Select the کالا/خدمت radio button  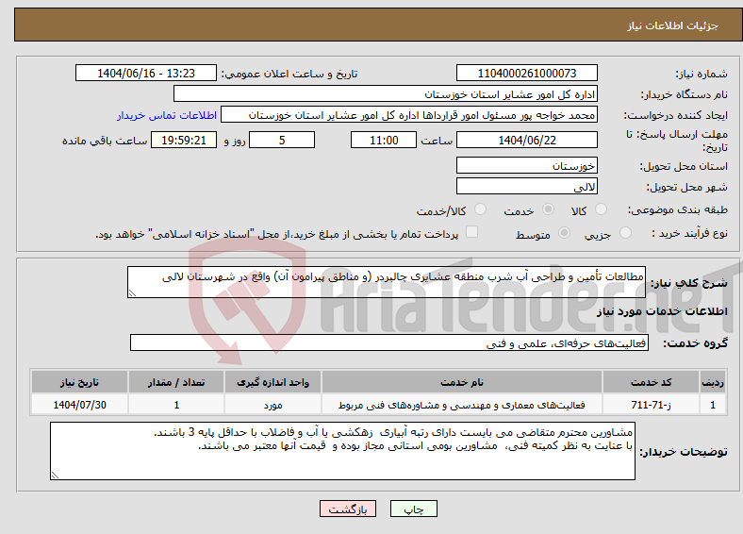[x=481, y=209]
